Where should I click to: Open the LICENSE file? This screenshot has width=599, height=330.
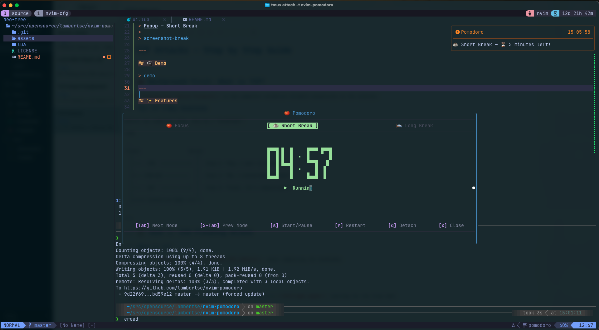point(24,51)
